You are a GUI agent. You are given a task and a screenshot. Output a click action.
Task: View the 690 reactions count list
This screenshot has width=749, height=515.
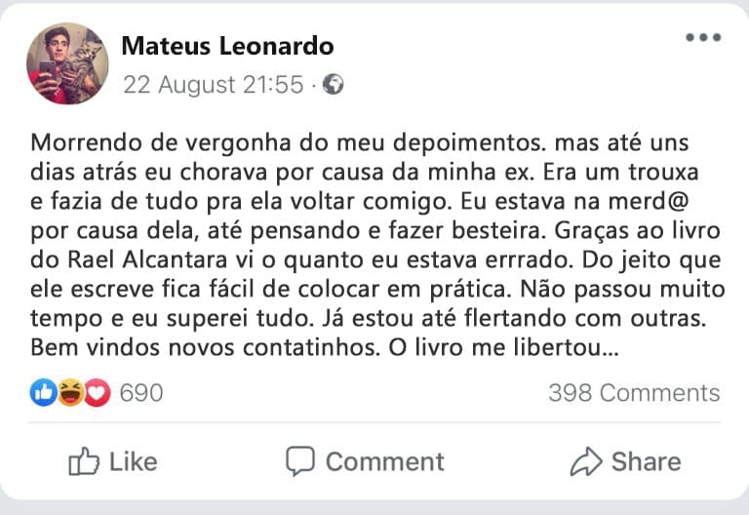coord(140,393)
